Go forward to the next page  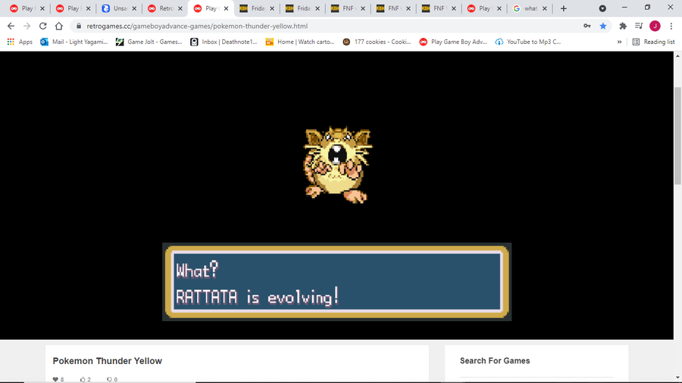coord(27,26)
